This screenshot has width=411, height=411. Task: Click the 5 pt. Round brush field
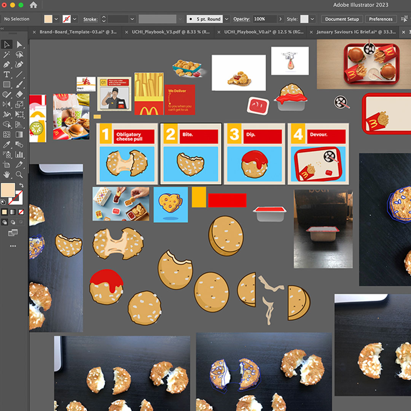(204, 19)
